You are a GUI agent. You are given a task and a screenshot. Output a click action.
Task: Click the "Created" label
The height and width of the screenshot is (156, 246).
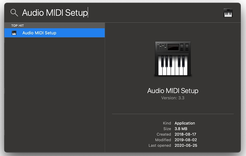[x=164, y=134]
